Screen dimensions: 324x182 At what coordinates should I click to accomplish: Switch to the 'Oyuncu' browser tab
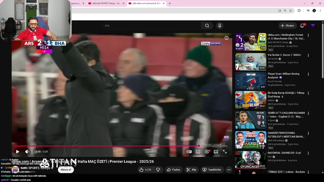pos(76,3)
